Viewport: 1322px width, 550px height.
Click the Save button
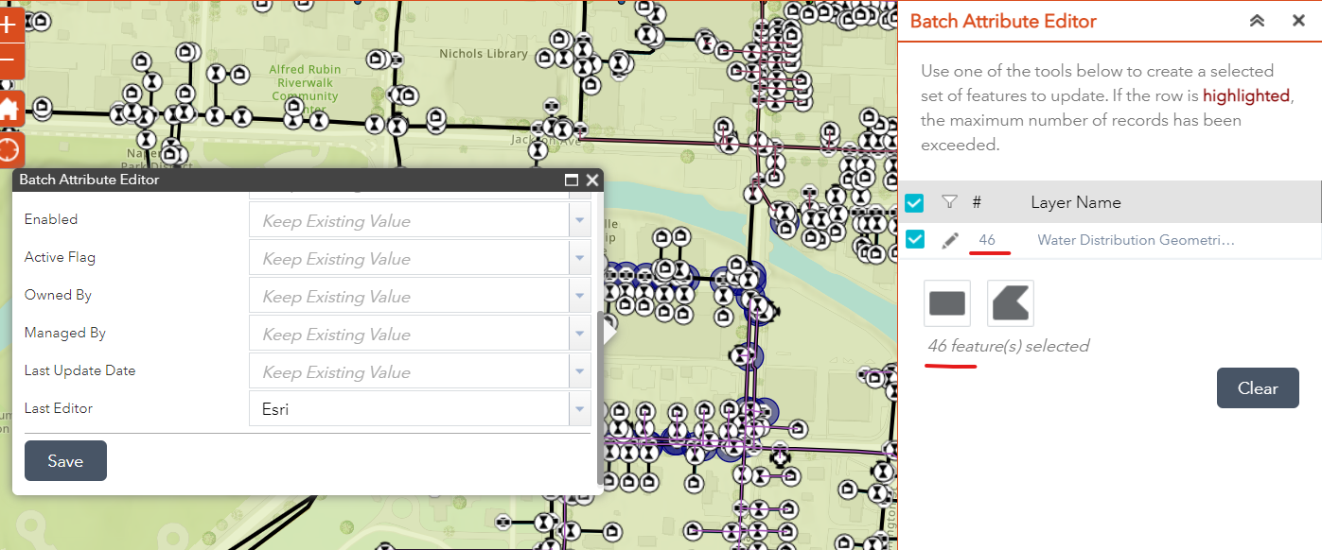(65, 460)
